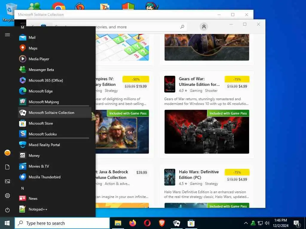Screen dimensions: 306x229
Task: Click the Gears of War banner image
Action: 207,131
